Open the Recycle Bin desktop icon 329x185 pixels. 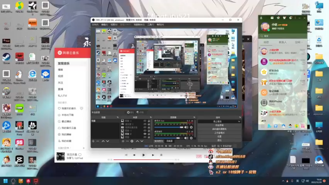point(319,41)
